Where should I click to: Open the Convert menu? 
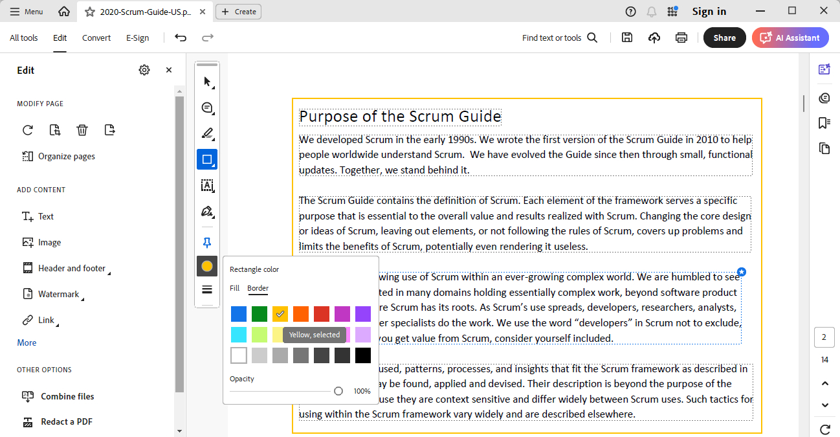coord(96,38)
